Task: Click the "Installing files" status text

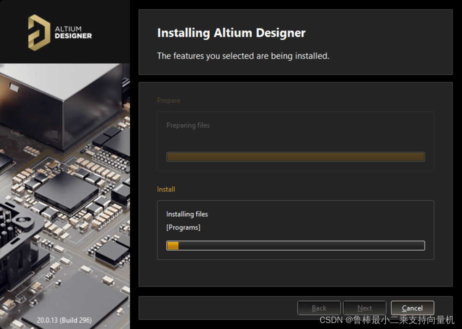Action: (187, 214)
